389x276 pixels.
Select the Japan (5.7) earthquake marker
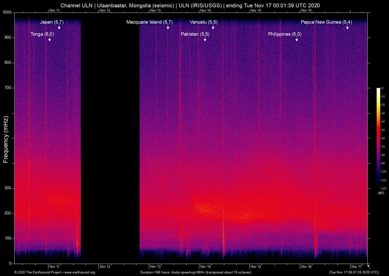59,28
